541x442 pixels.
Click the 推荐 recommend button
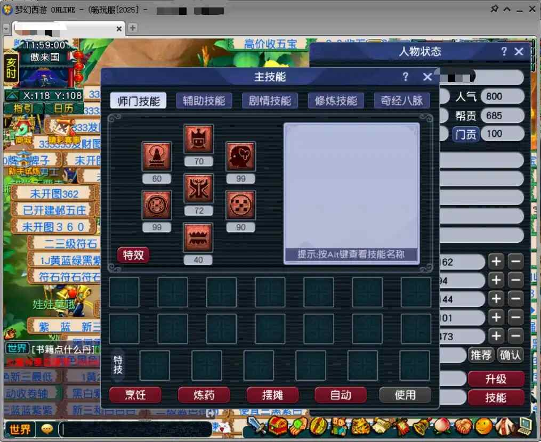click(481, 355)
